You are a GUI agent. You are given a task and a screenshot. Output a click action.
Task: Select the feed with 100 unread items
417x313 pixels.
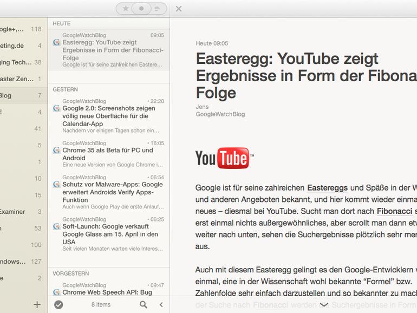pos(24,245)
